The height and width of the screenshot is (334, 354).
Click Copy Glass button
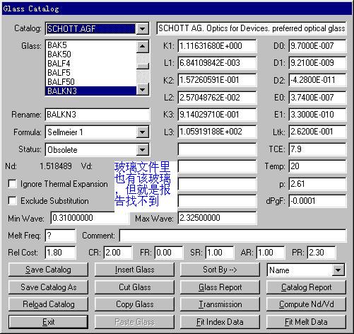coord(134,304)
